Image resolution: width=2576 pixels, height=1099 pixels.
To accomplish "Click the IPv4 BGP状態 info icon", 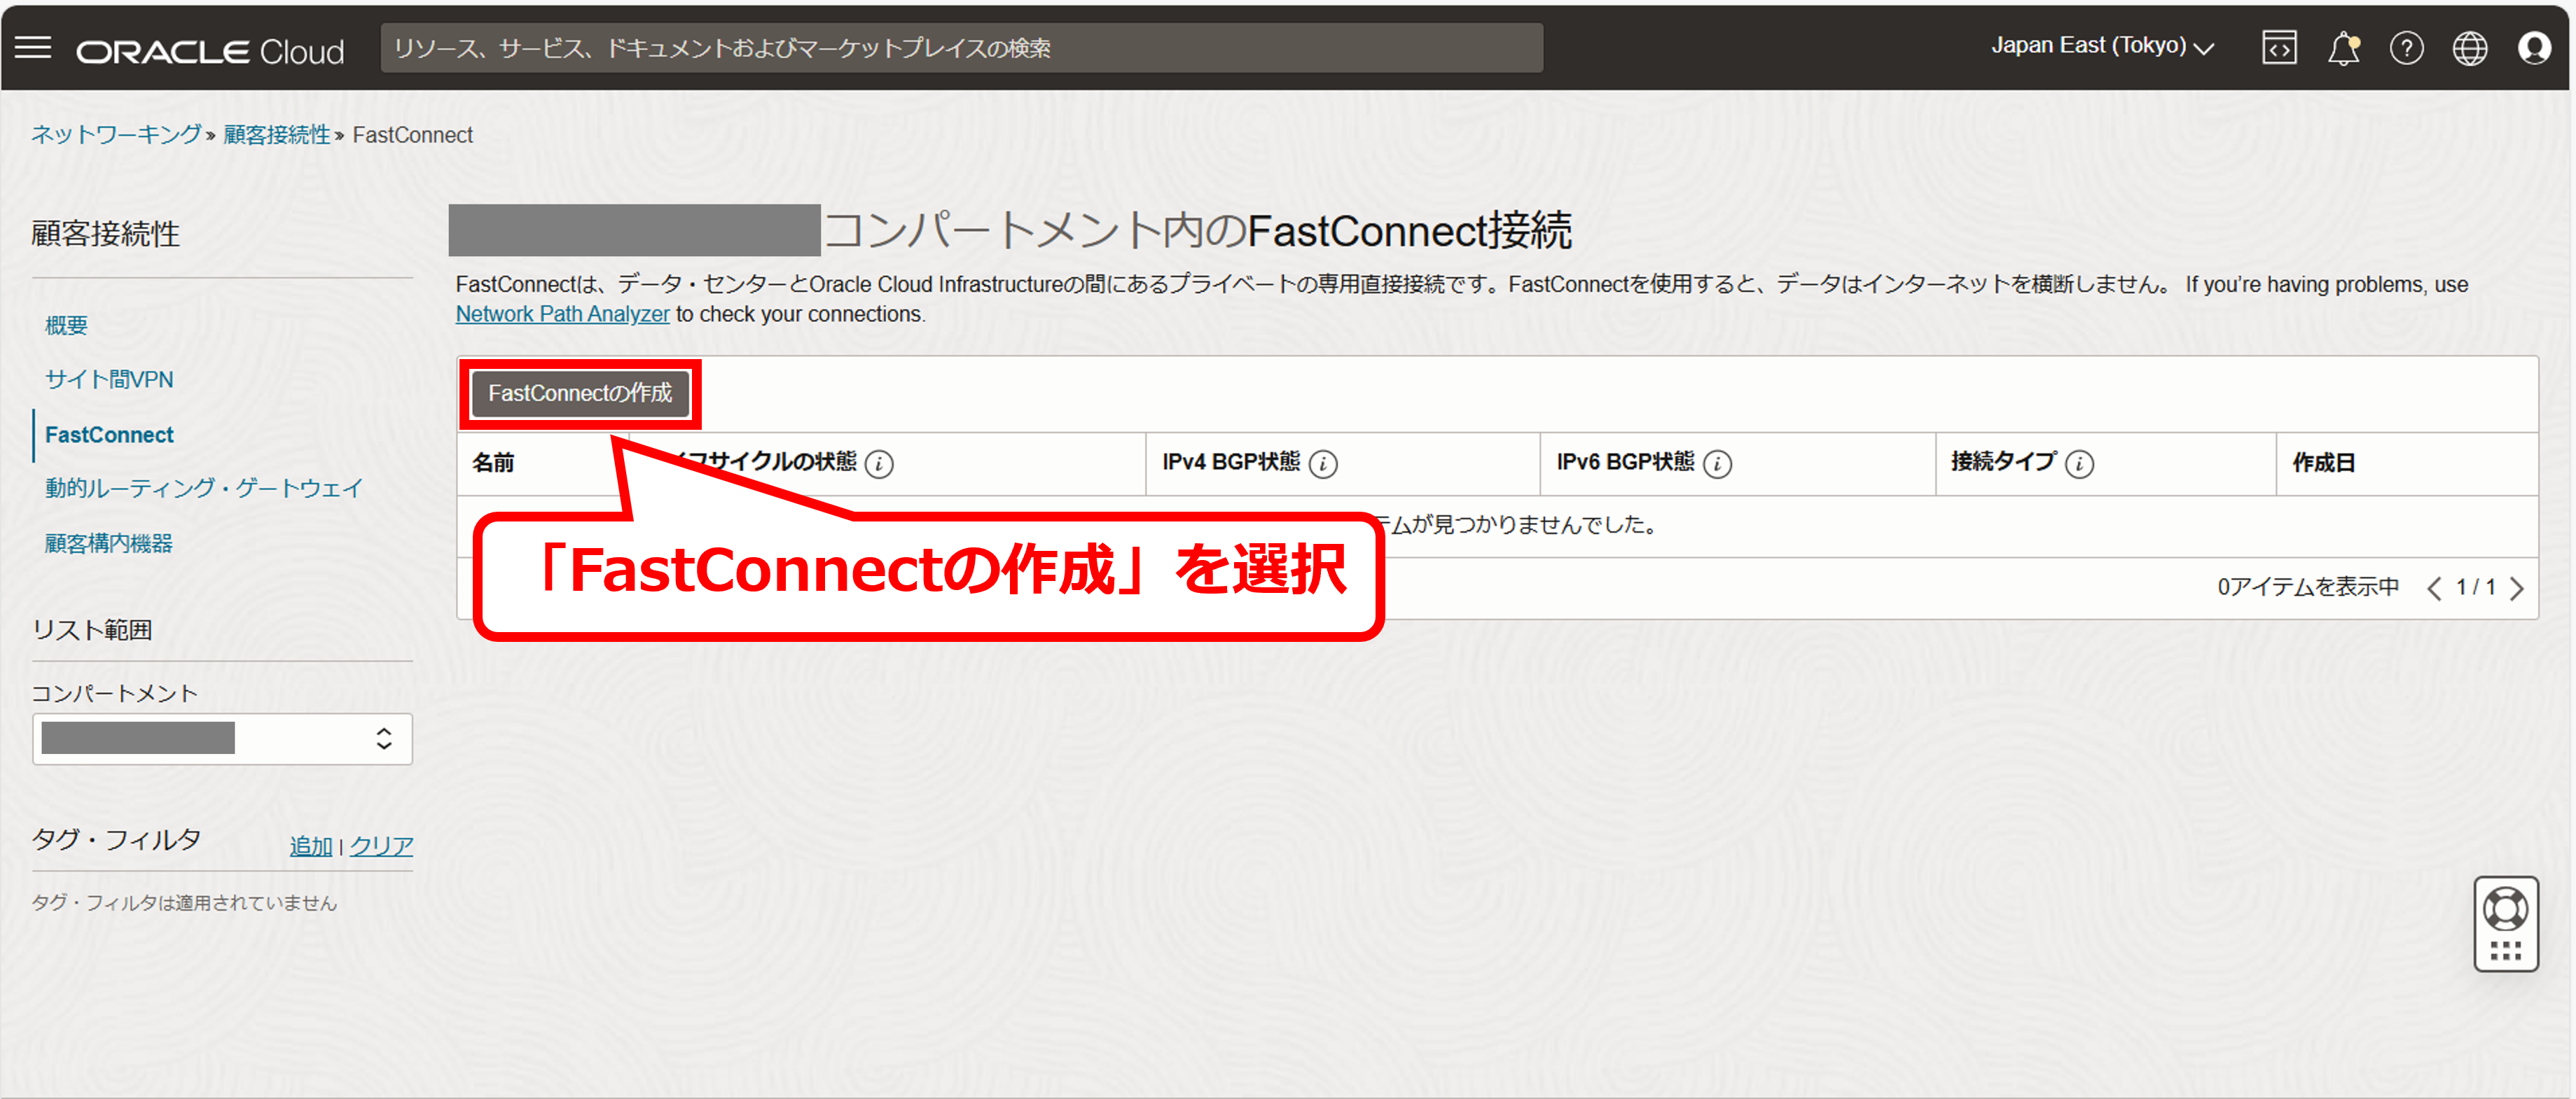I will coord(1323,463).
